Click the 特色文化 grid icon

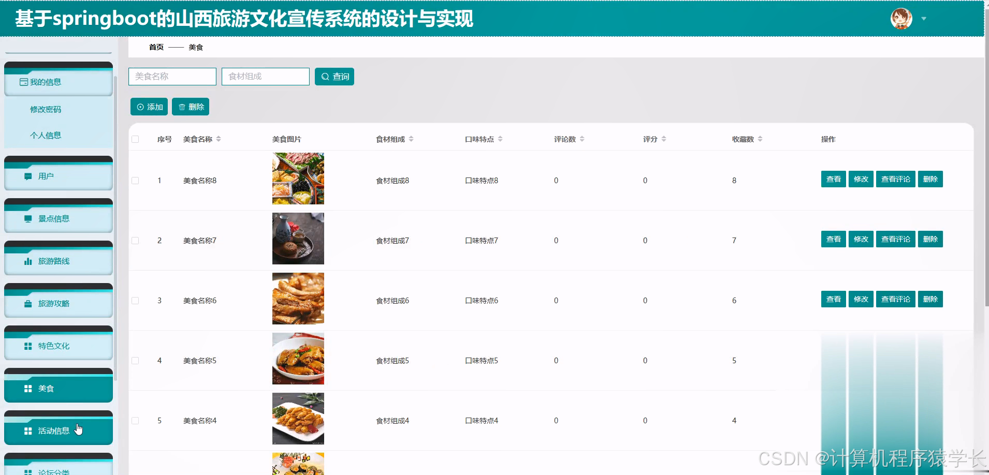click(x=28, y=346)
